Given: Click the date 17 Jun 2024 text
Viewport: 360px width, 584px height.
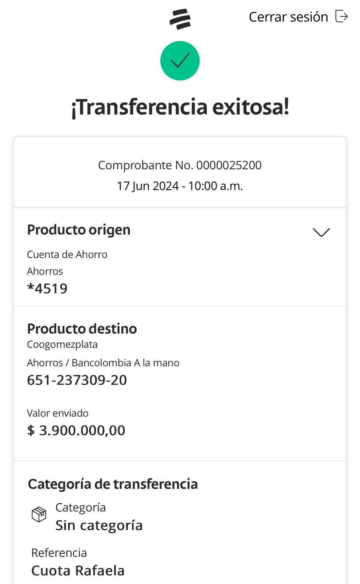Looking at the screenshot, I should [148, 186].
